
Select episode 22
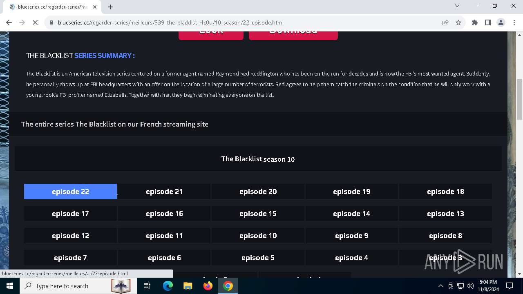70,192
